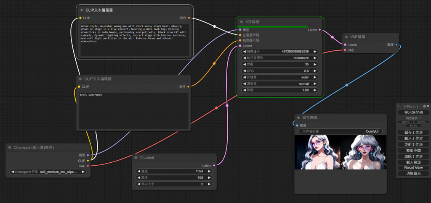
Task: Collapse the Checkpoint載入器(簡易) node via title dot
Action: click(x=10, y=147)
